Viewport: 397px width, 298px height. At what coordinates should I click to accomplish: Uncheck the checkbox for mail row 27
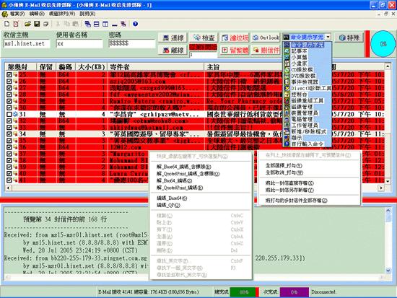point(9,88)
